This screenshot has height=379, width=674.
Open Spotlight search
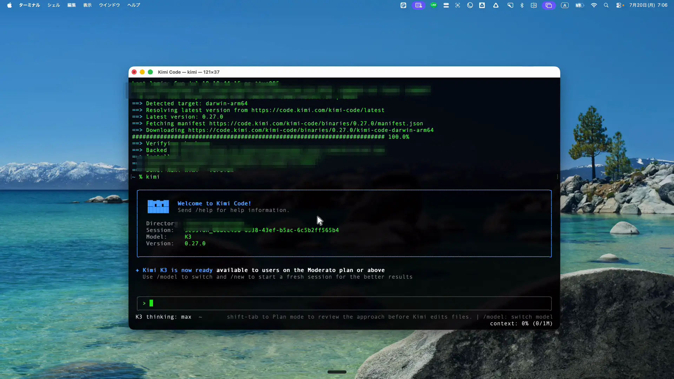click(x=606, y=5)
